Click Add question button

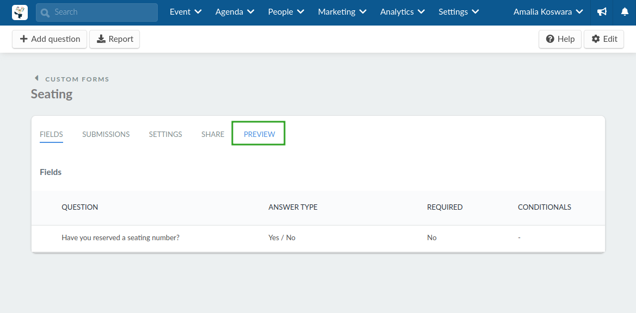click(x=50, y=39)
